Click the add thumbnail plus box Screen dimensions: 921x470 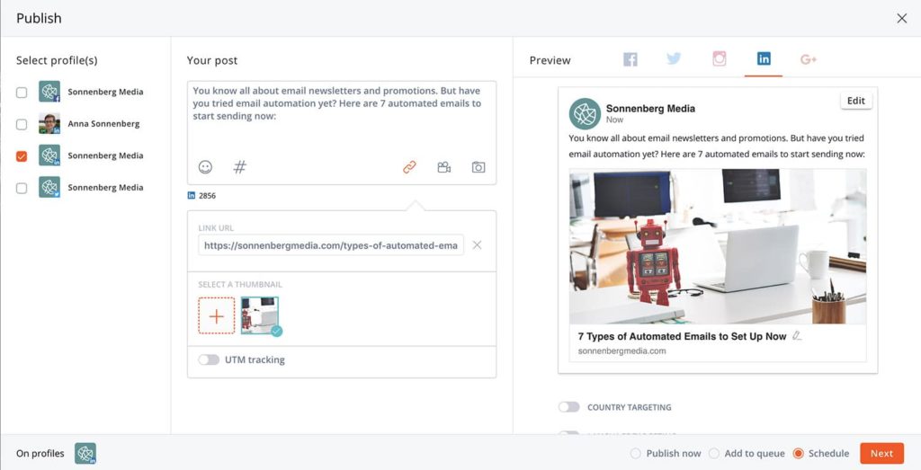pos(217,316)
